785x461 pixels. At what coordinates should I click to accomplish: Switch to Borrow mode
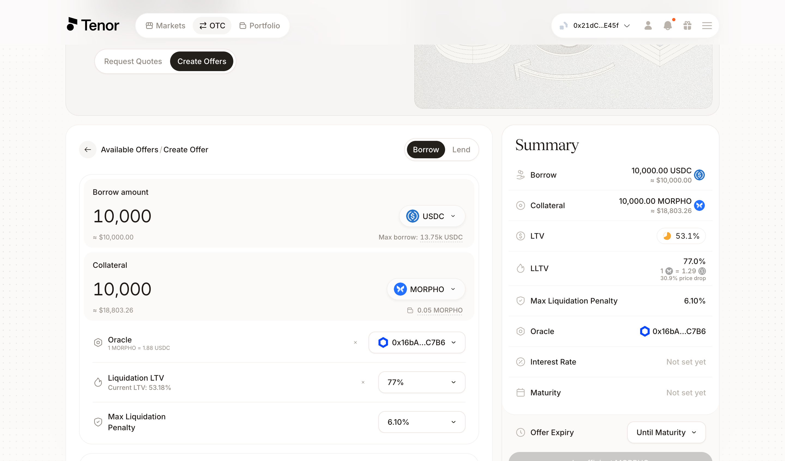coord(426,150)
